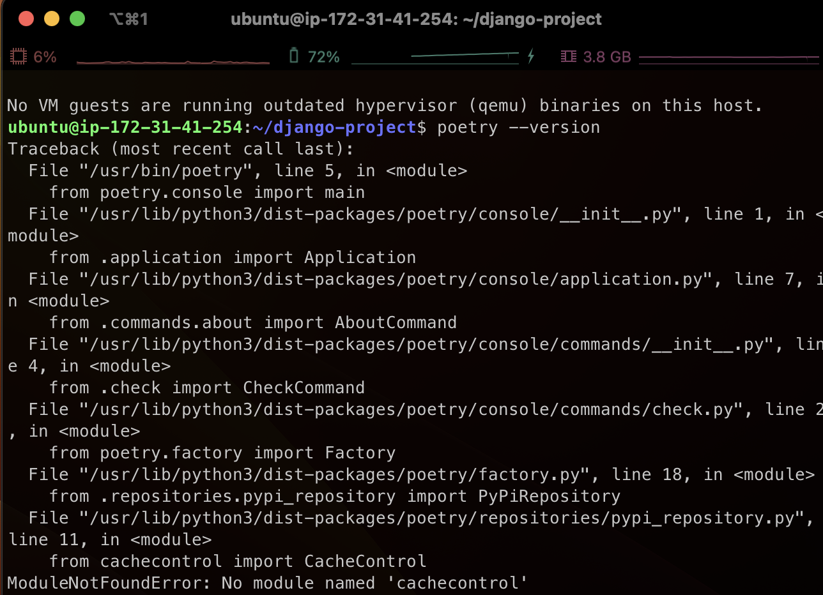Click the ⌥⌘1 shortcut label in title bar
The image size is (823, 595).
point(128,19)
